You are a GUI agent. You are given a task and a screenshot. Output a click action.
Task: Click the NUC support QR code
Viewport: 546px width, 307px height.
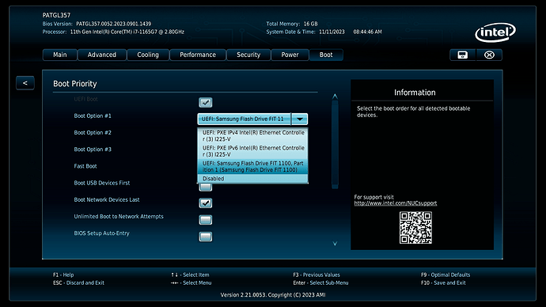pyautogui.click(x=415, y=228)
